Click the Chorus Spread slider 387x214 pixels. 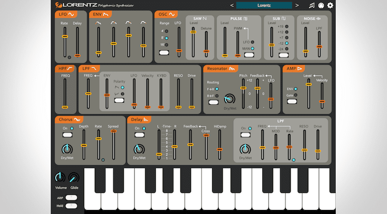(114, 145)
